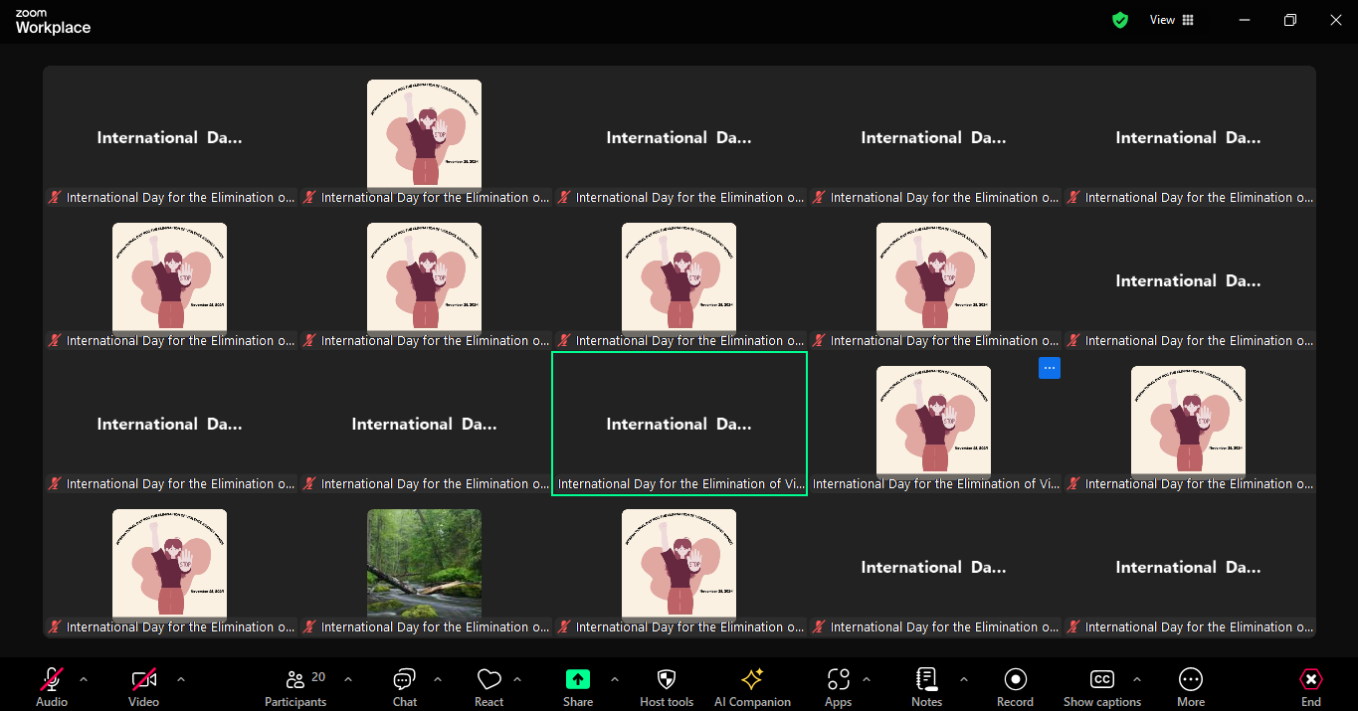
Task: Expand the caret next to Show captions
Action: pyautogui.click(x=1136, y=679)
